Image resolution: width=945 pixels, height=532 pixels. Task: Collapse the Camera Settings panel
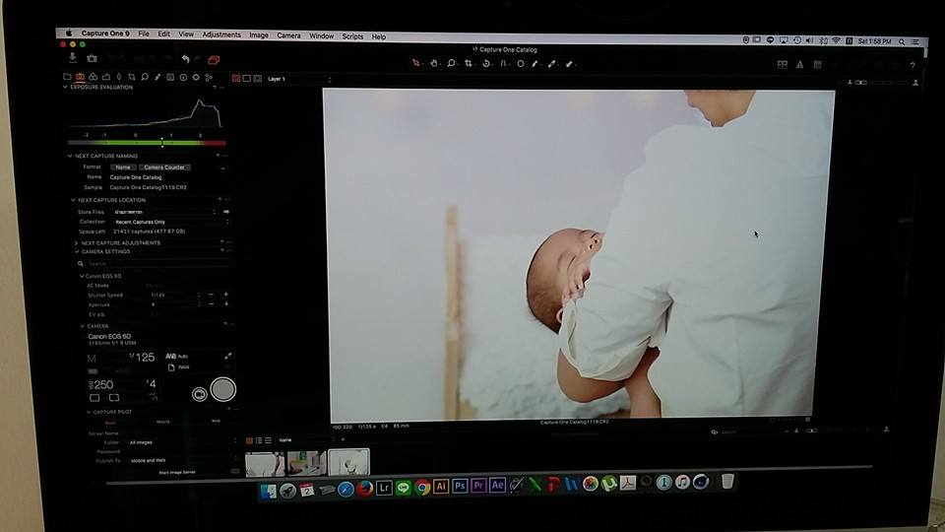click(77, 251)
